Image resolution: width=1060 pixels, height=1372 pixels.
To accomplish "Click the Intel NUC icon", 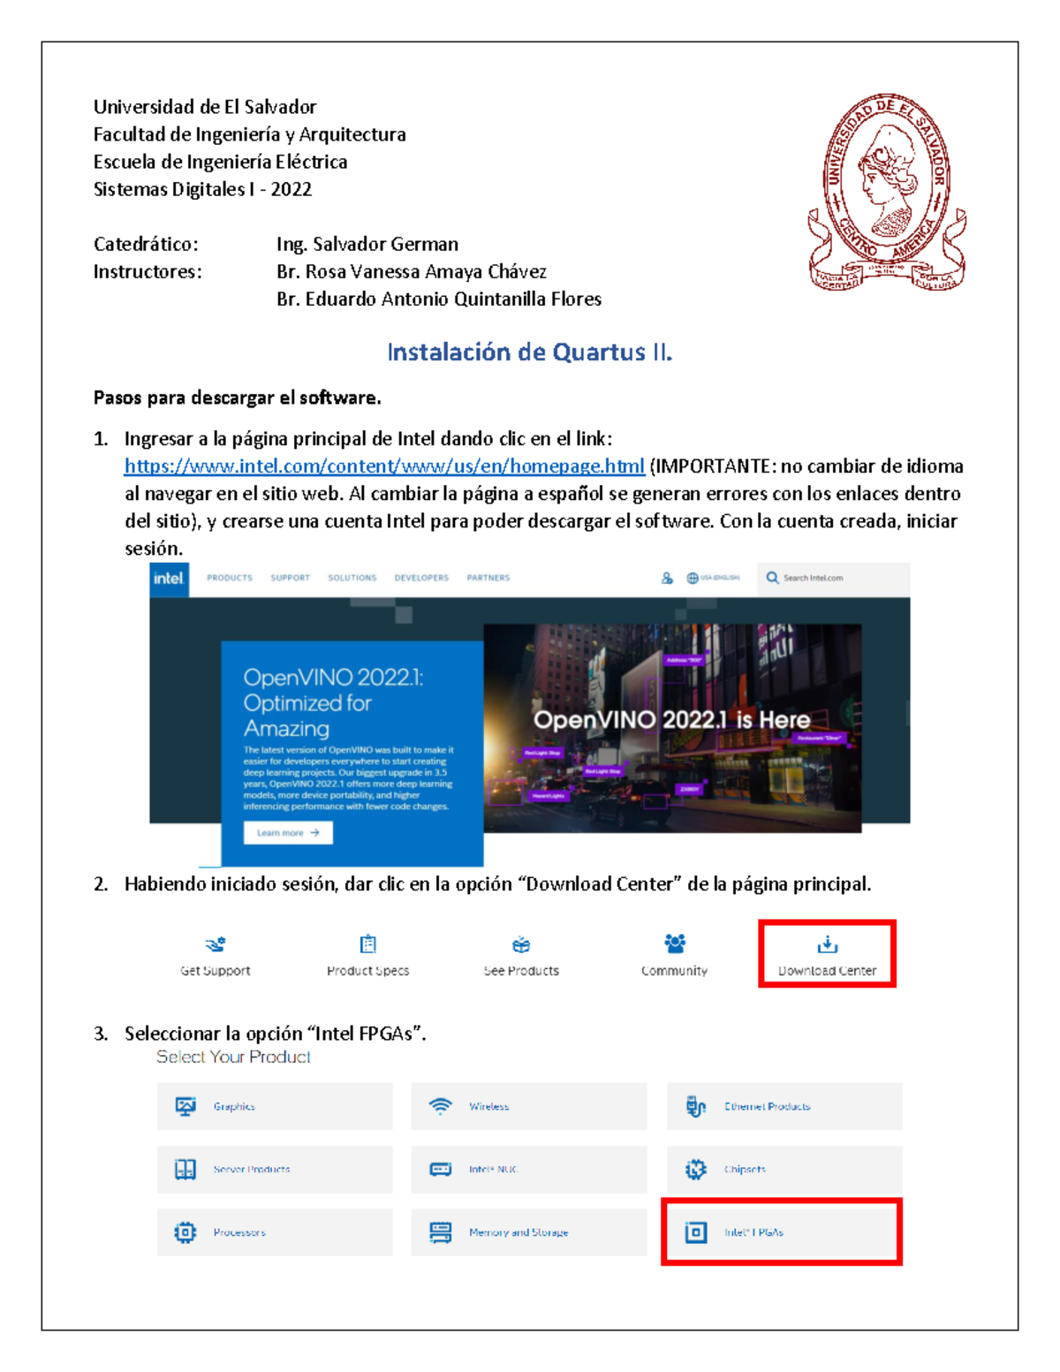I will pyautogui.click(x=439, y=1168).
